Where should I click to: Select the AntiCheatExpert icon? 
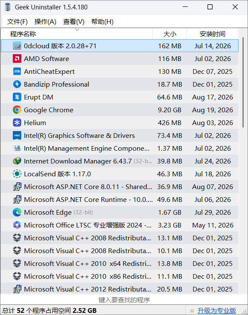point(17,72)
